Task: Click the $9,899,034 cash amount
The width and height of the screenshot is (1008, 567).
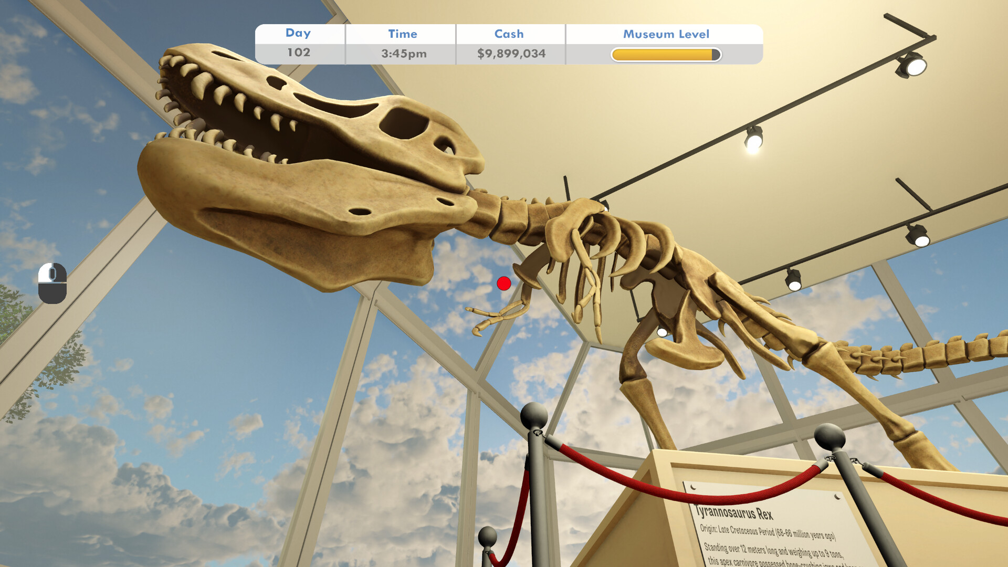Action: tap(511, 54)
